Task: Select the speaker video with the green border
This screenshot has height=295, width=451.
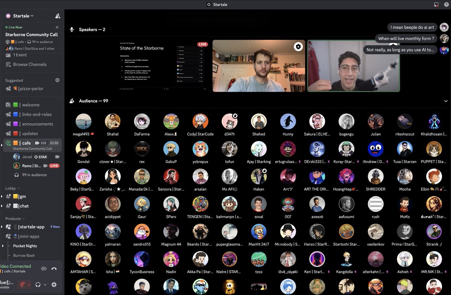Action: point(354,66)
